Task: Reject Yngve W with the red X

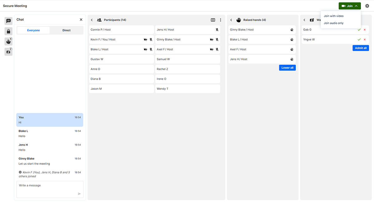Action: 365,40
